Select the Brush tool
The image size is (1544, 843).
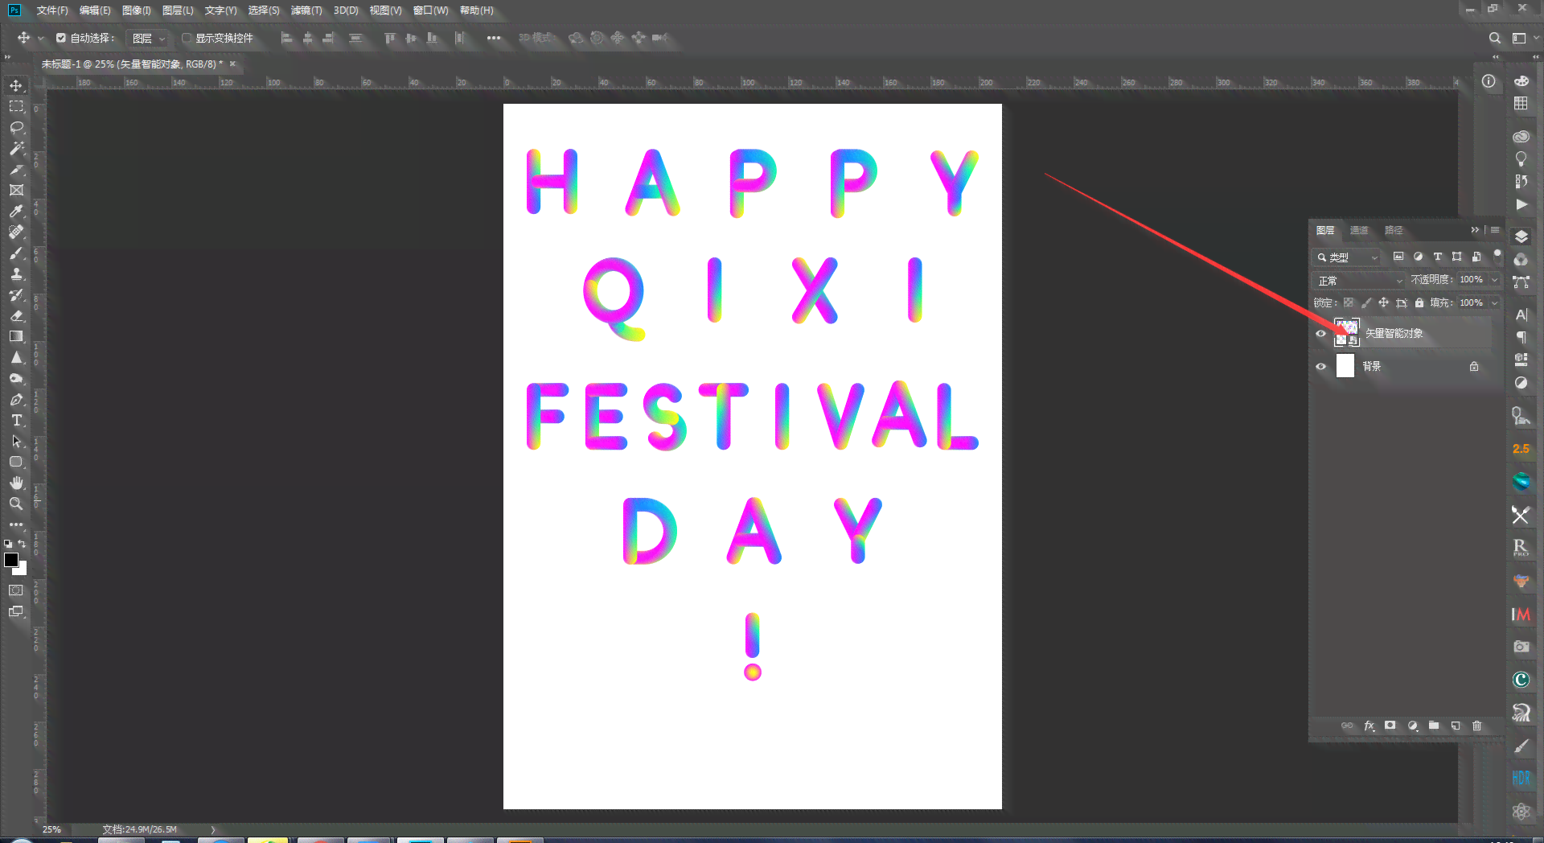click(x=16, y=253)
